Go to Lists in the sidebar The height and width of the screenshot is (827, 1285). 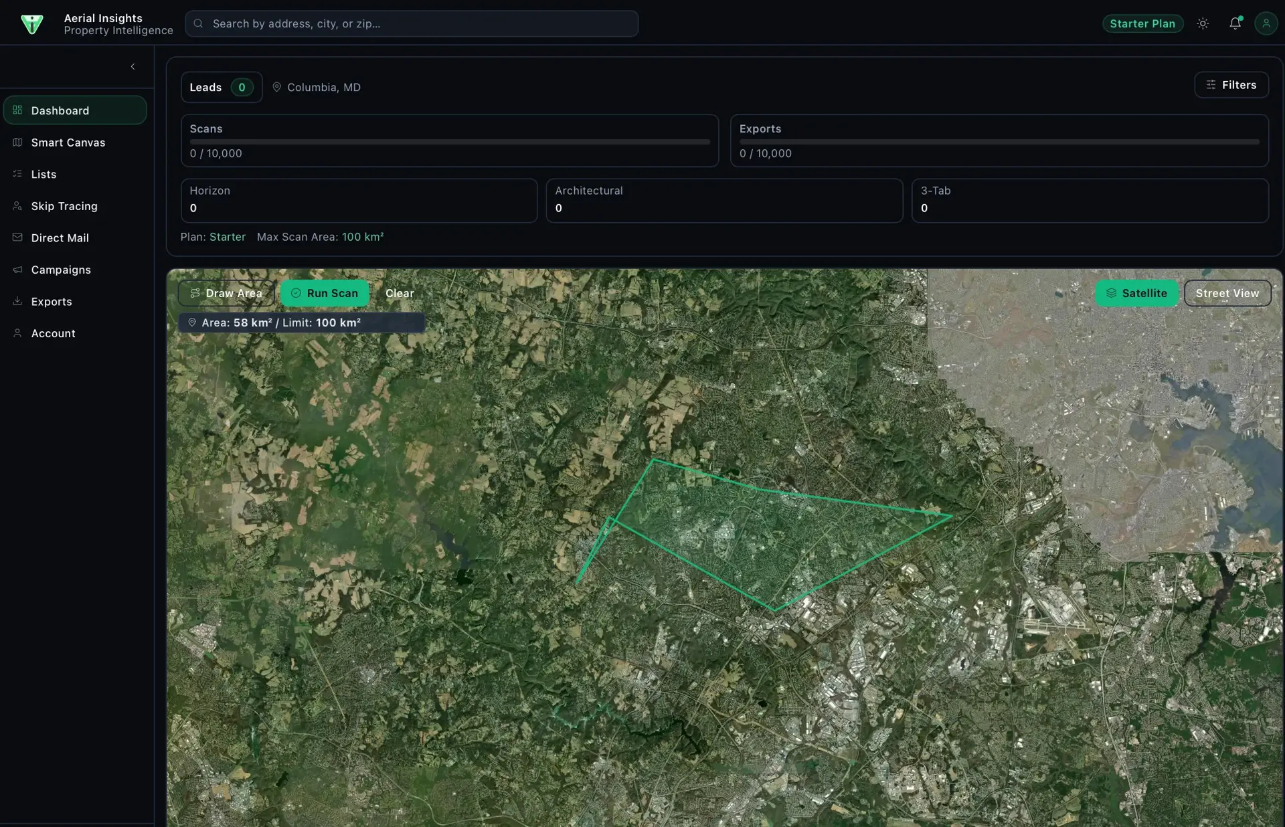(75, 174)
